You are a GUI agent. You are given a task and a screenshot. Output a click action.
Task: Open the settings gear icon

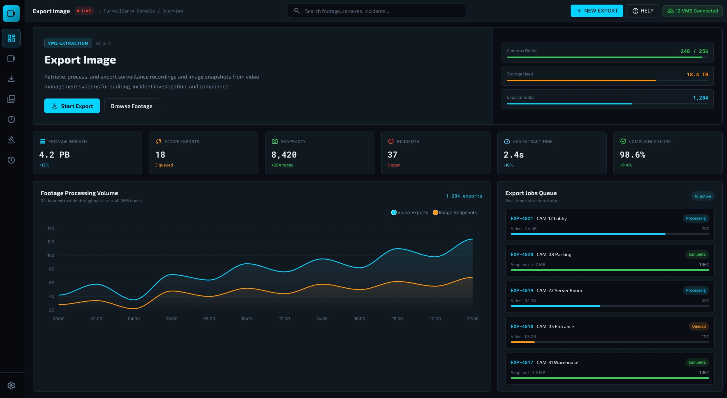tap(11, 386)
